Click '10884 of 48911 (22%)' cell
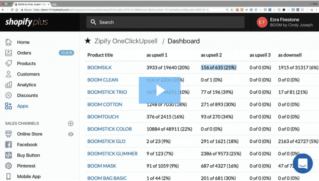The image size is (319, 181). [x=169, y=129]
